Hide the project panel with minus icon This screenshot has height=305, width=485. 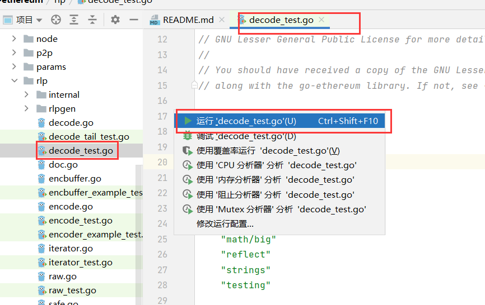(133, 20)
